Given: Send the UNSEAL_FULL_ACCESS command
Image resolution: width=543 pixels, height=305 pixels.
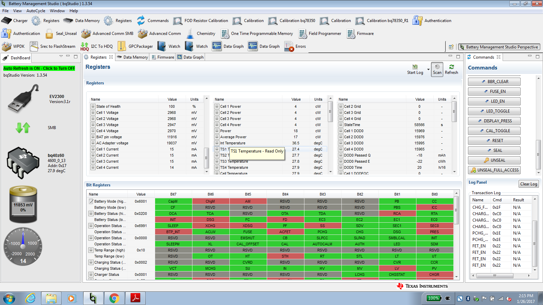Looking at the screenshot, I should pyautogui.click(x=494, y=170).
